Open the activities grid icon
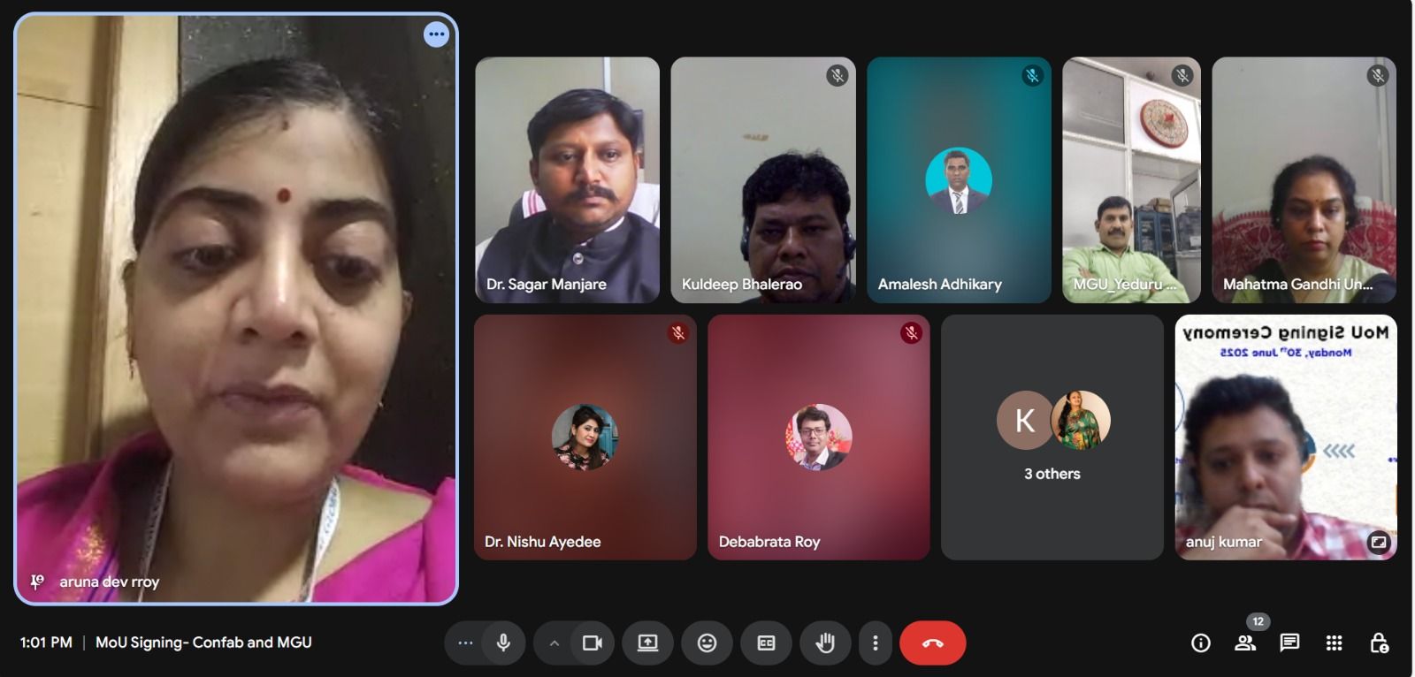The image size is (1415, 677). click(1335, 643)
